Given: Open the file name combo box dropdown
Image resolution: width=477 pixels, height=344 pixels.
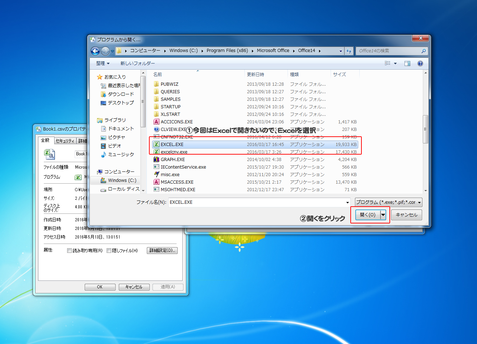Looking at the screenshot, I should click(x=347, y=202).
